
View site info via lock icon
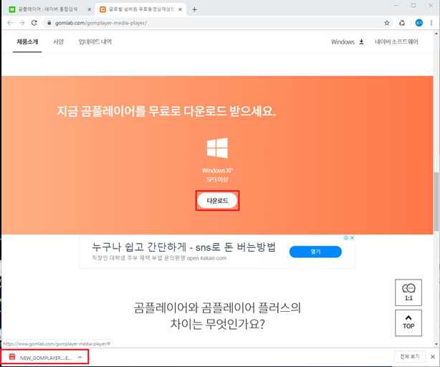[49, 23]
